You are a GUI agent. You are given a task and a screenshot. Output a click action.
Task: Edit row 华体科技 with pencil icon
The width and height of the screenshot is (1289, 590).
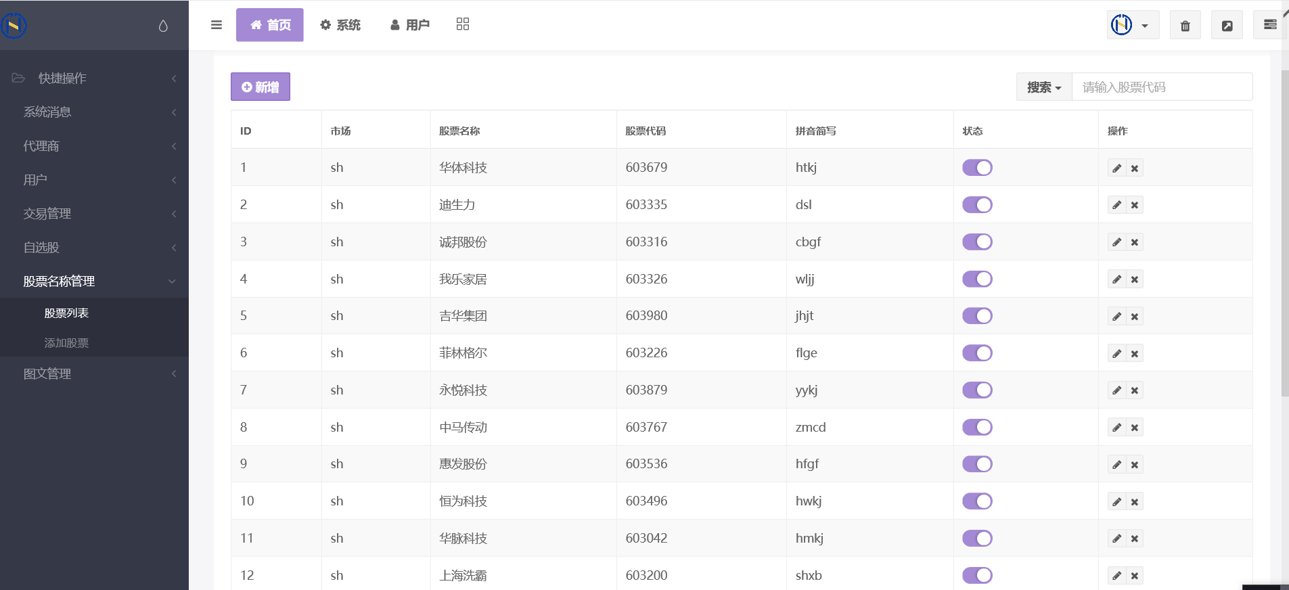click(1116, 168)
